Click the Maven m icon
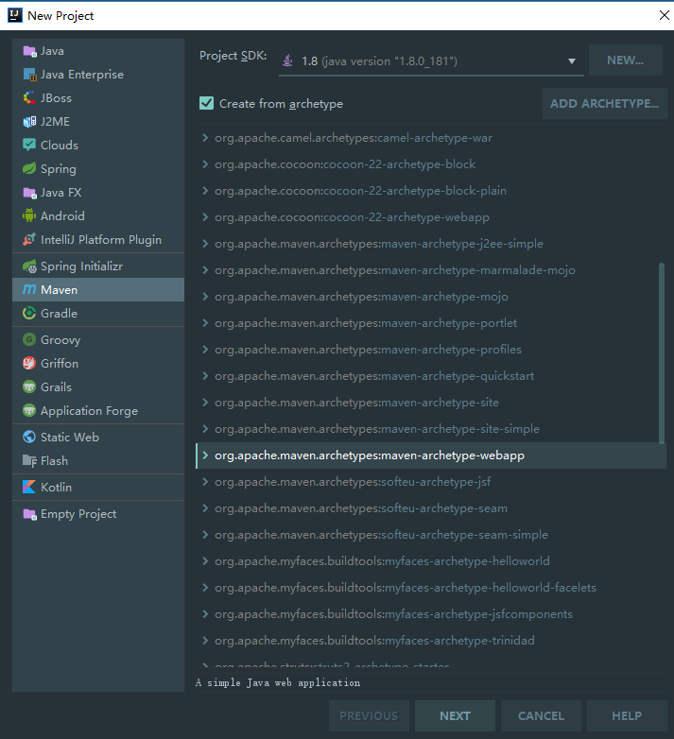The height and width of the screenshot is (739, 674). 29,289
